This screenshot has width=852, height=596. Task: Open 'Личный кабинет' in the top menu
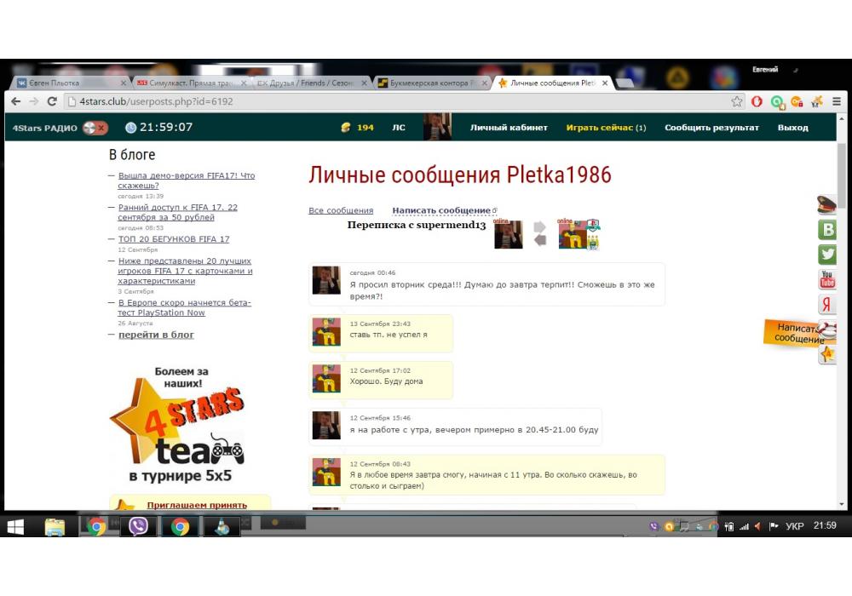509,128
